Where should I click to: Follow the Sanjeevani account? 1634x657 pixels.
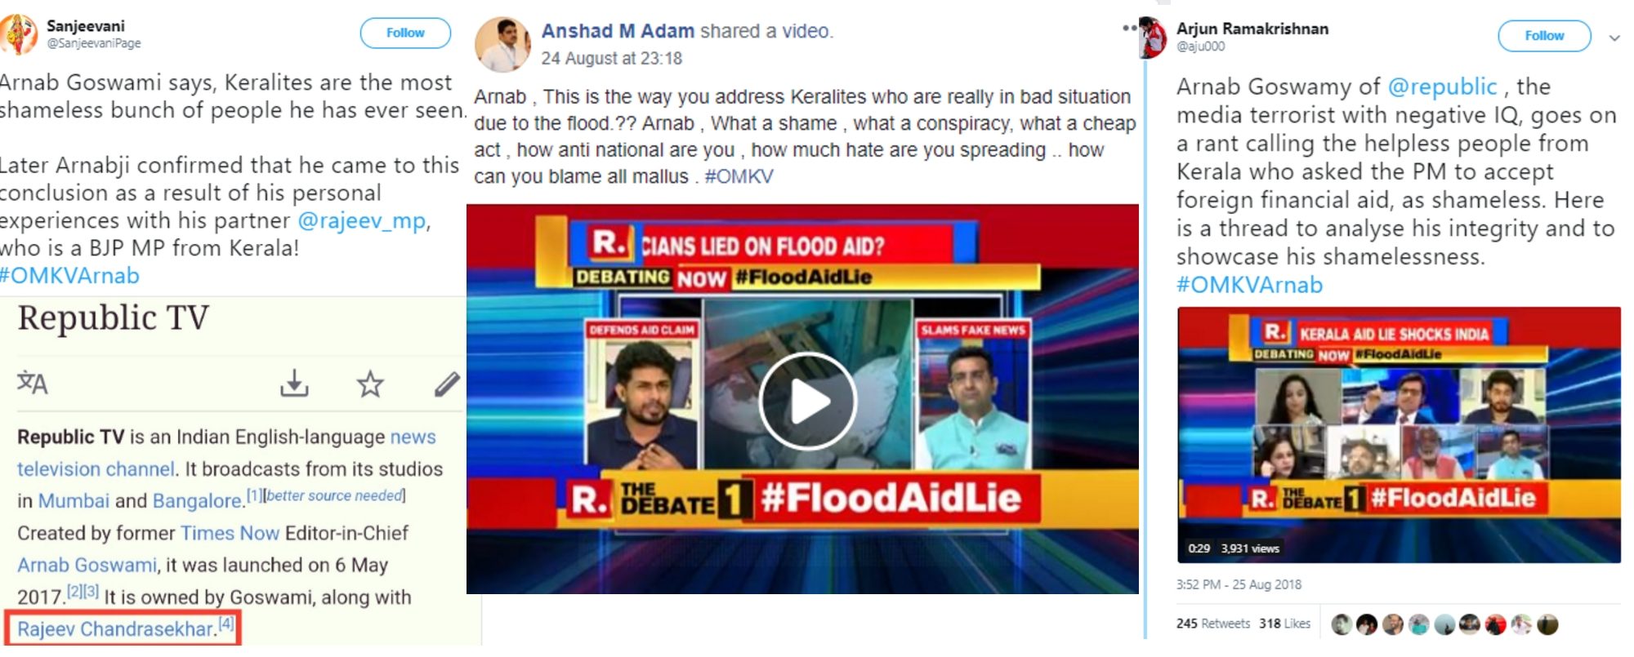tap(405, 33)
